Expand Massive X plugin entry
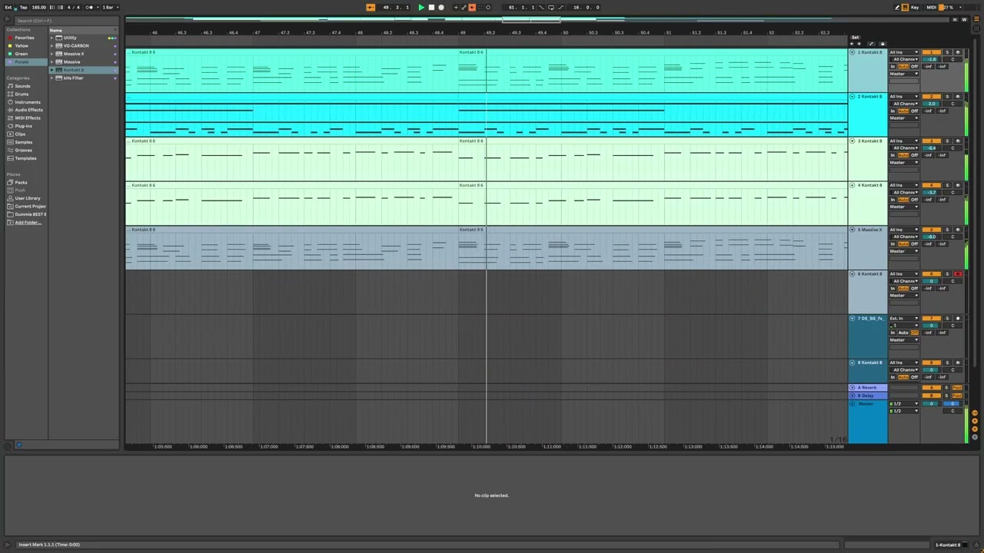 (x=53, y=54)
